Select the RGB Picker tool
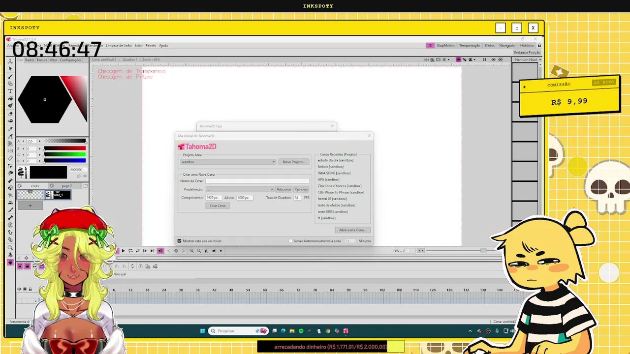Image resolution: width=630 pixels, height=354 pixels. [10, 136]
